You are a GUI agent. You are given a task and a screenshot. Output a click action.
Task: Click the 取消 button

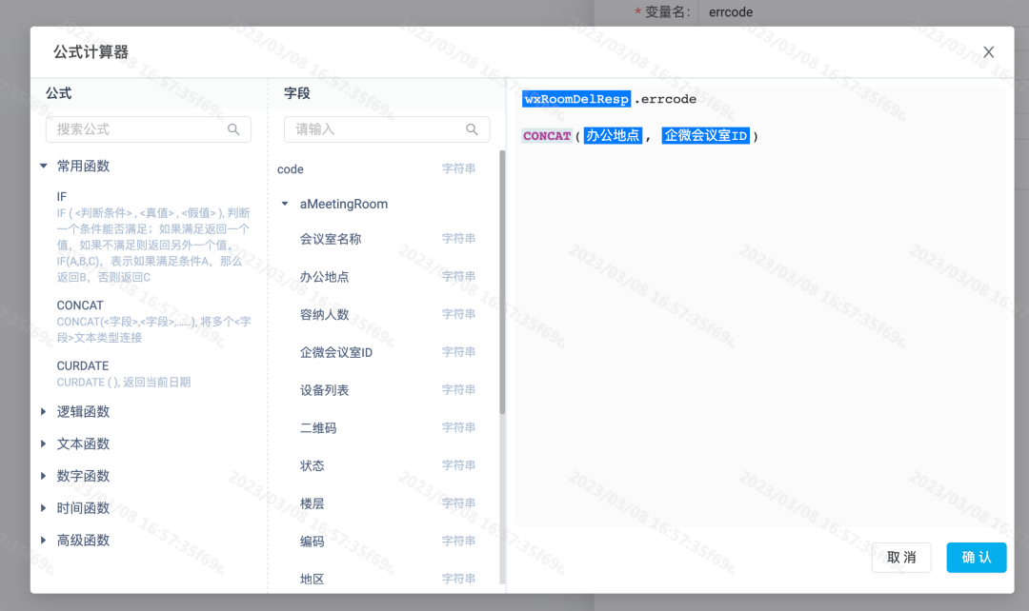(901, 558)
